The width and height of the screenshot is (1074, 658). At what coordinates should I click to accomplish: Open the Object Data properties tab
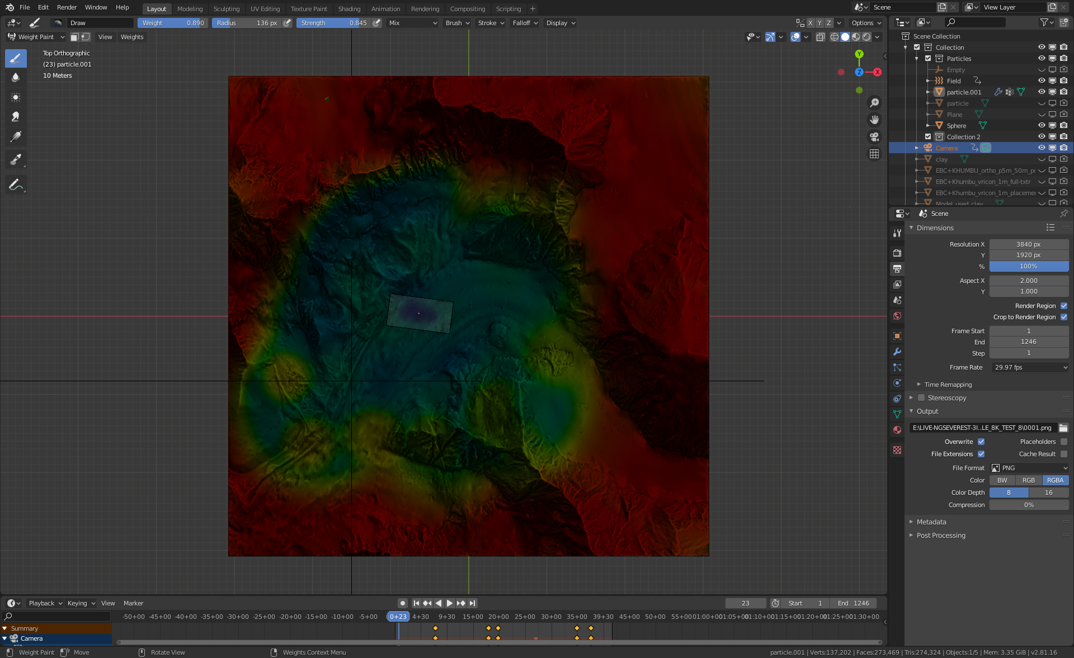(897, 414)
